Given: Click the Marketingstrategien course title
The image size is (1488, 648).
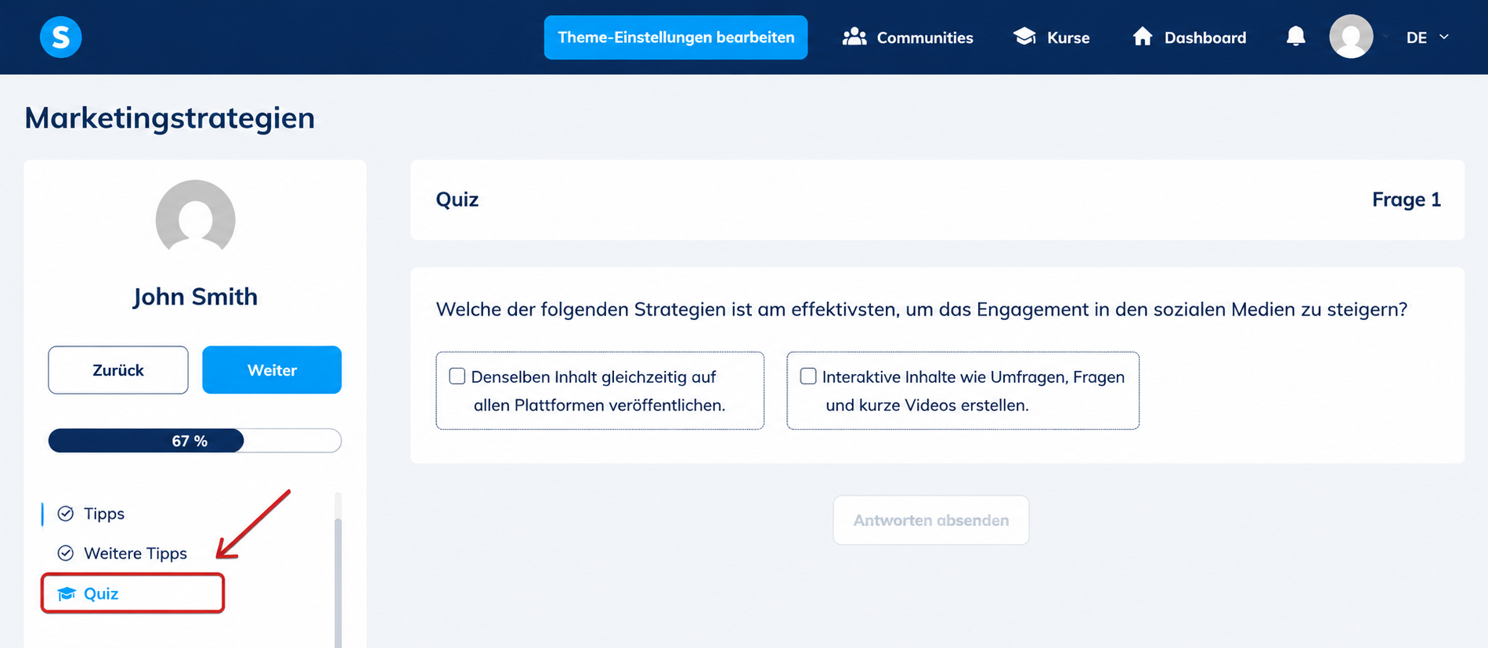Looking at the screenshot, I should pos(170,118).
